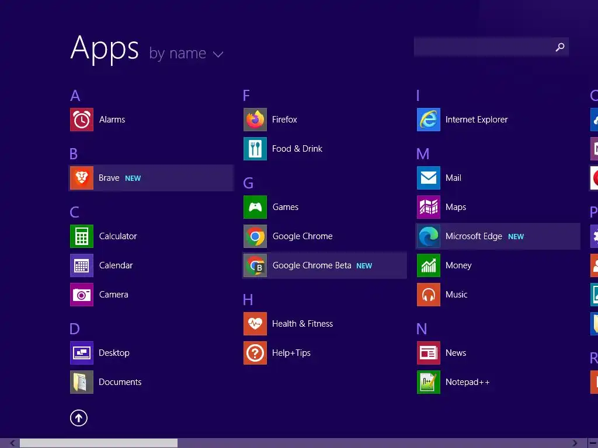Launch Brave browser icon
This screenshot has width=598, height=448.
point(82,178)
